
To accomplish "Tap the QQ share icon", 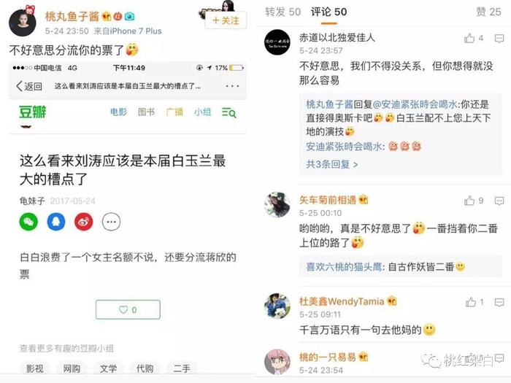I will pyautogui.click(x=56, y=222).
